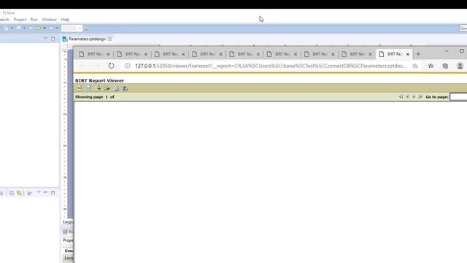Go to last page in BIRT viewer
467x263 pixels.
tap(420, 96)
